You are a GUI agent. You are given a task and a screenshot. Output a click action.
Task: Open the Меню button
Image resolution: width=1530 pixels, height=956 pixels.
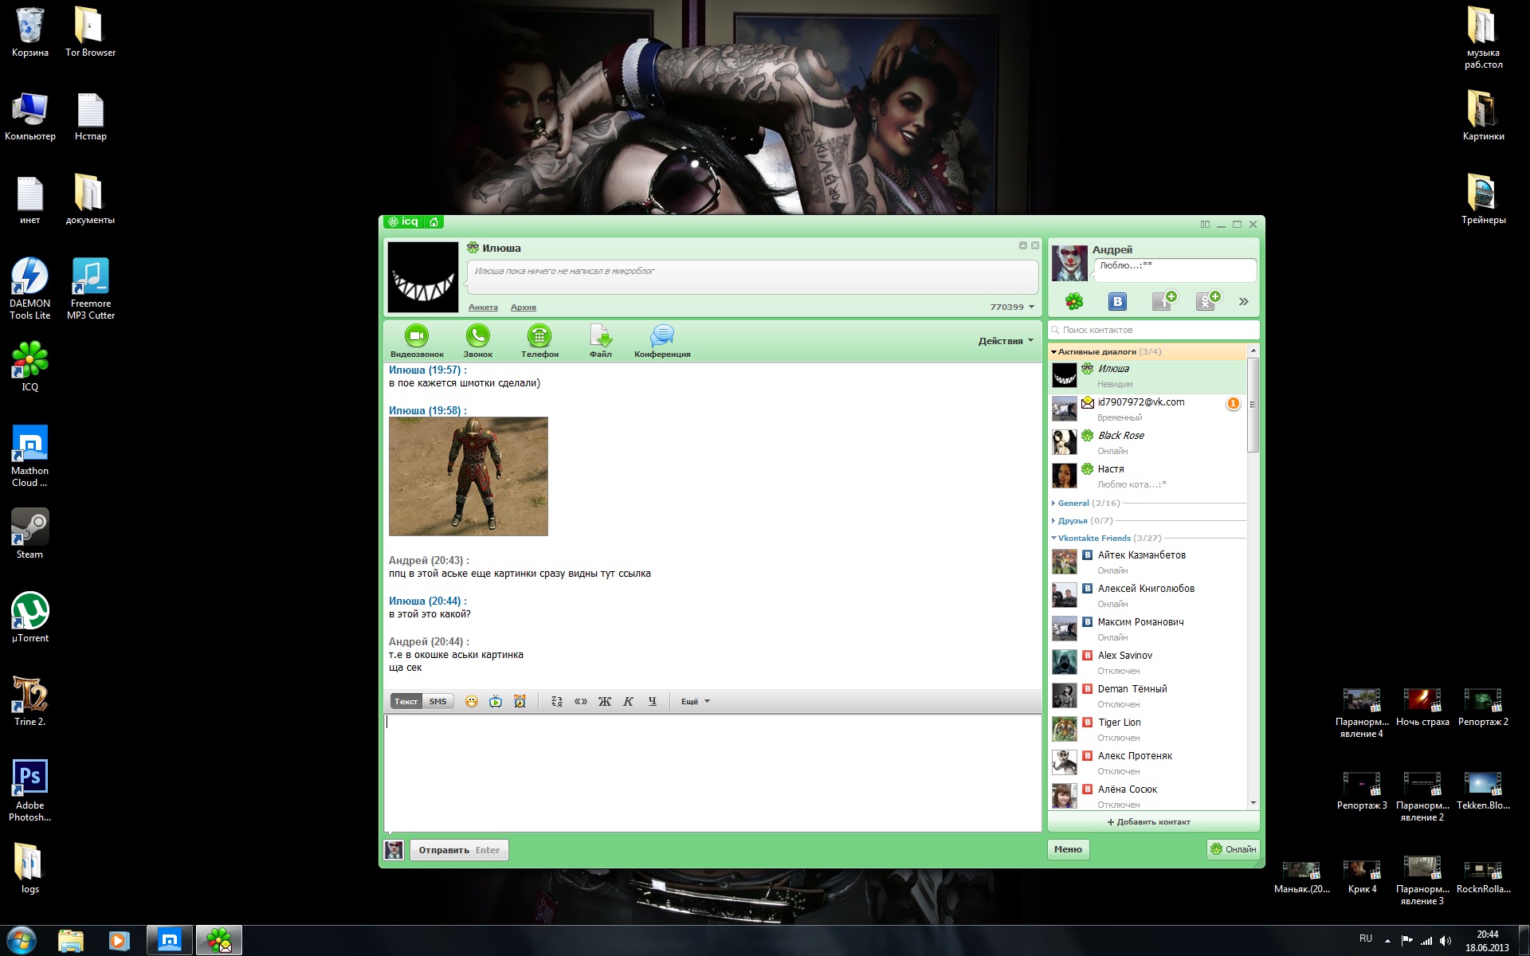tap(1068, 849)
